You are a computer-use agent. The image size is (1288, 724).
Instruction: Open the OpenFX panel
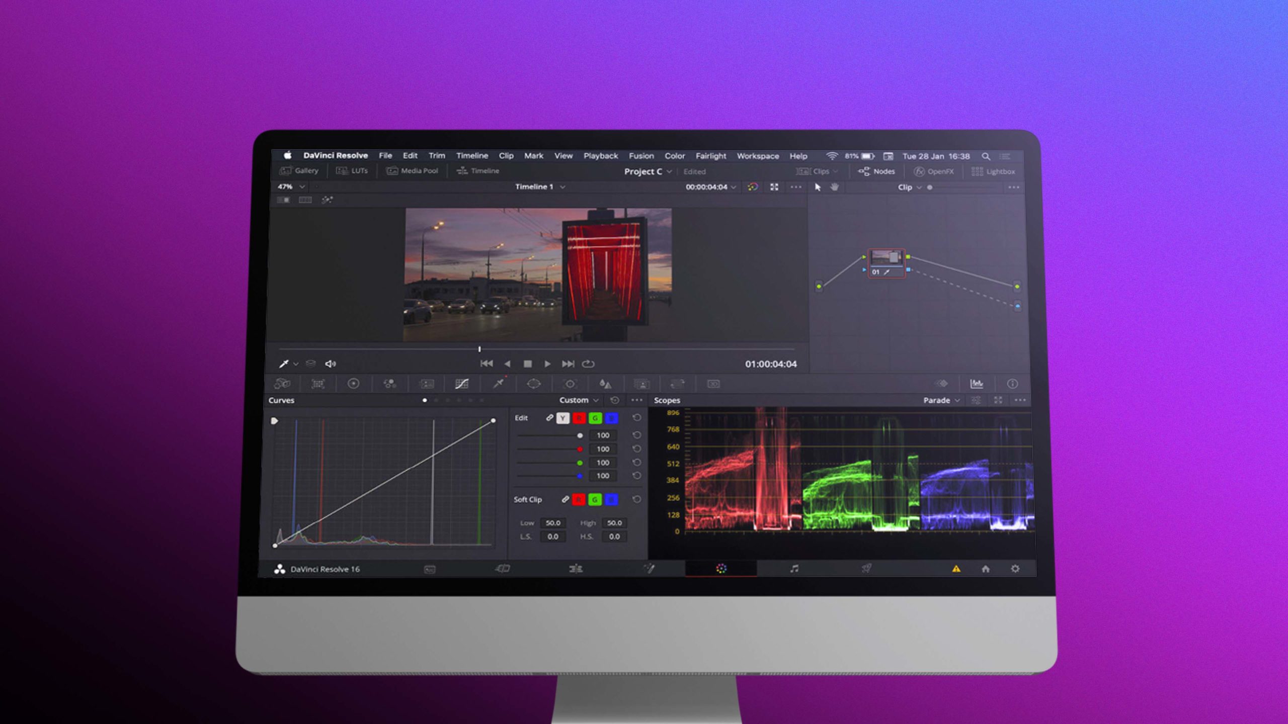pos(936,171)
